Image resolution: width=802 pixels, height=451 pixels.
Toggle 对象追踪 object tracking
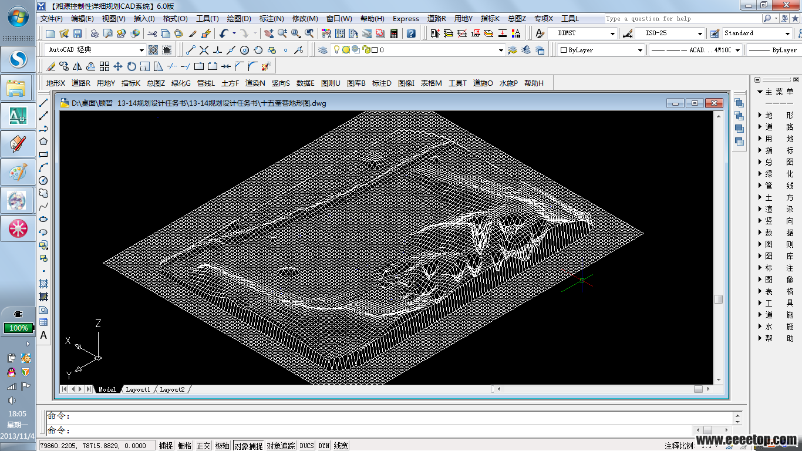pyautogui.click(x=281, y=446)
